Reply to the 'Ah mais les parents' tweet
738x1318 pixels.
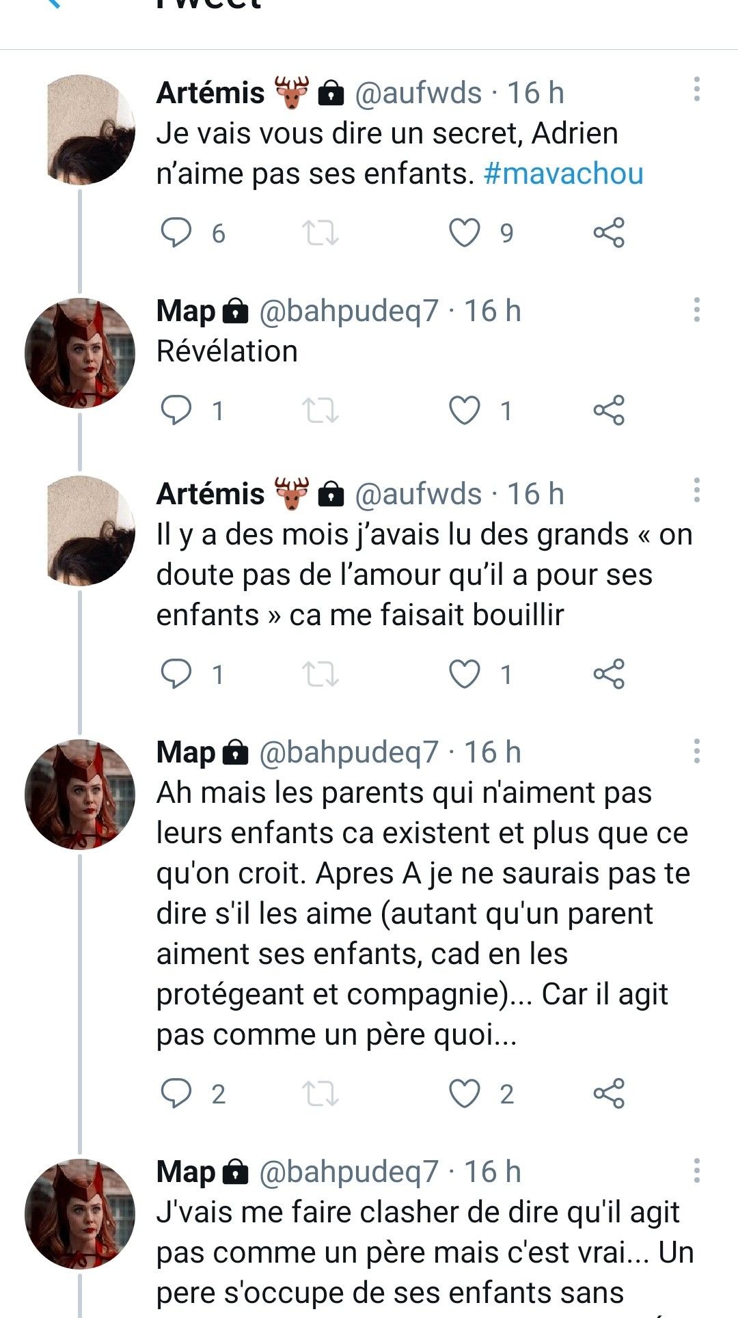pyautogui.click(x=176, y=1093)
